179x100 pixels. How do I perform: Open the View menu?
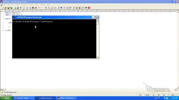[x=12, y=5]
